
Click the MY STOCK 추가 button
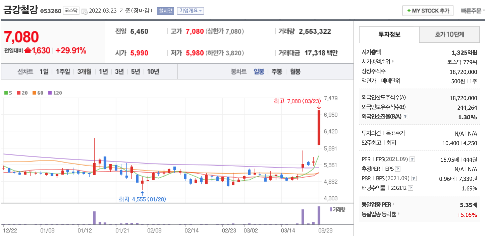pos(428,11)
